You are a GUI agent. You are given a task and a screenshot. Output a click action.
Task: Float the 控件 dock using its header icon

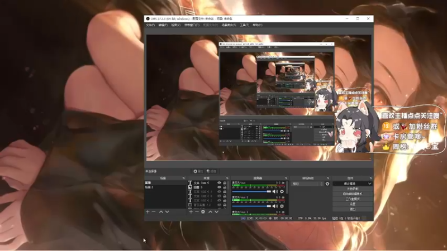[370, 178]
